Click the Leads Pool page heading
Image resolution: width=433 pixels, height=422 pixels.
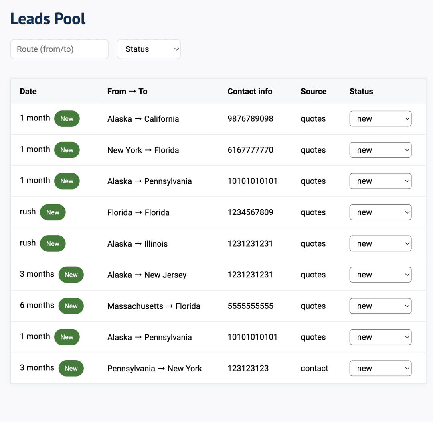[x=47, y=18]
